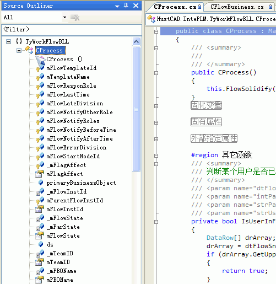This screenshot has width=276, height=284.
Task: Click icon beside mFlowStartNodeId field
Action: point(40,156)
